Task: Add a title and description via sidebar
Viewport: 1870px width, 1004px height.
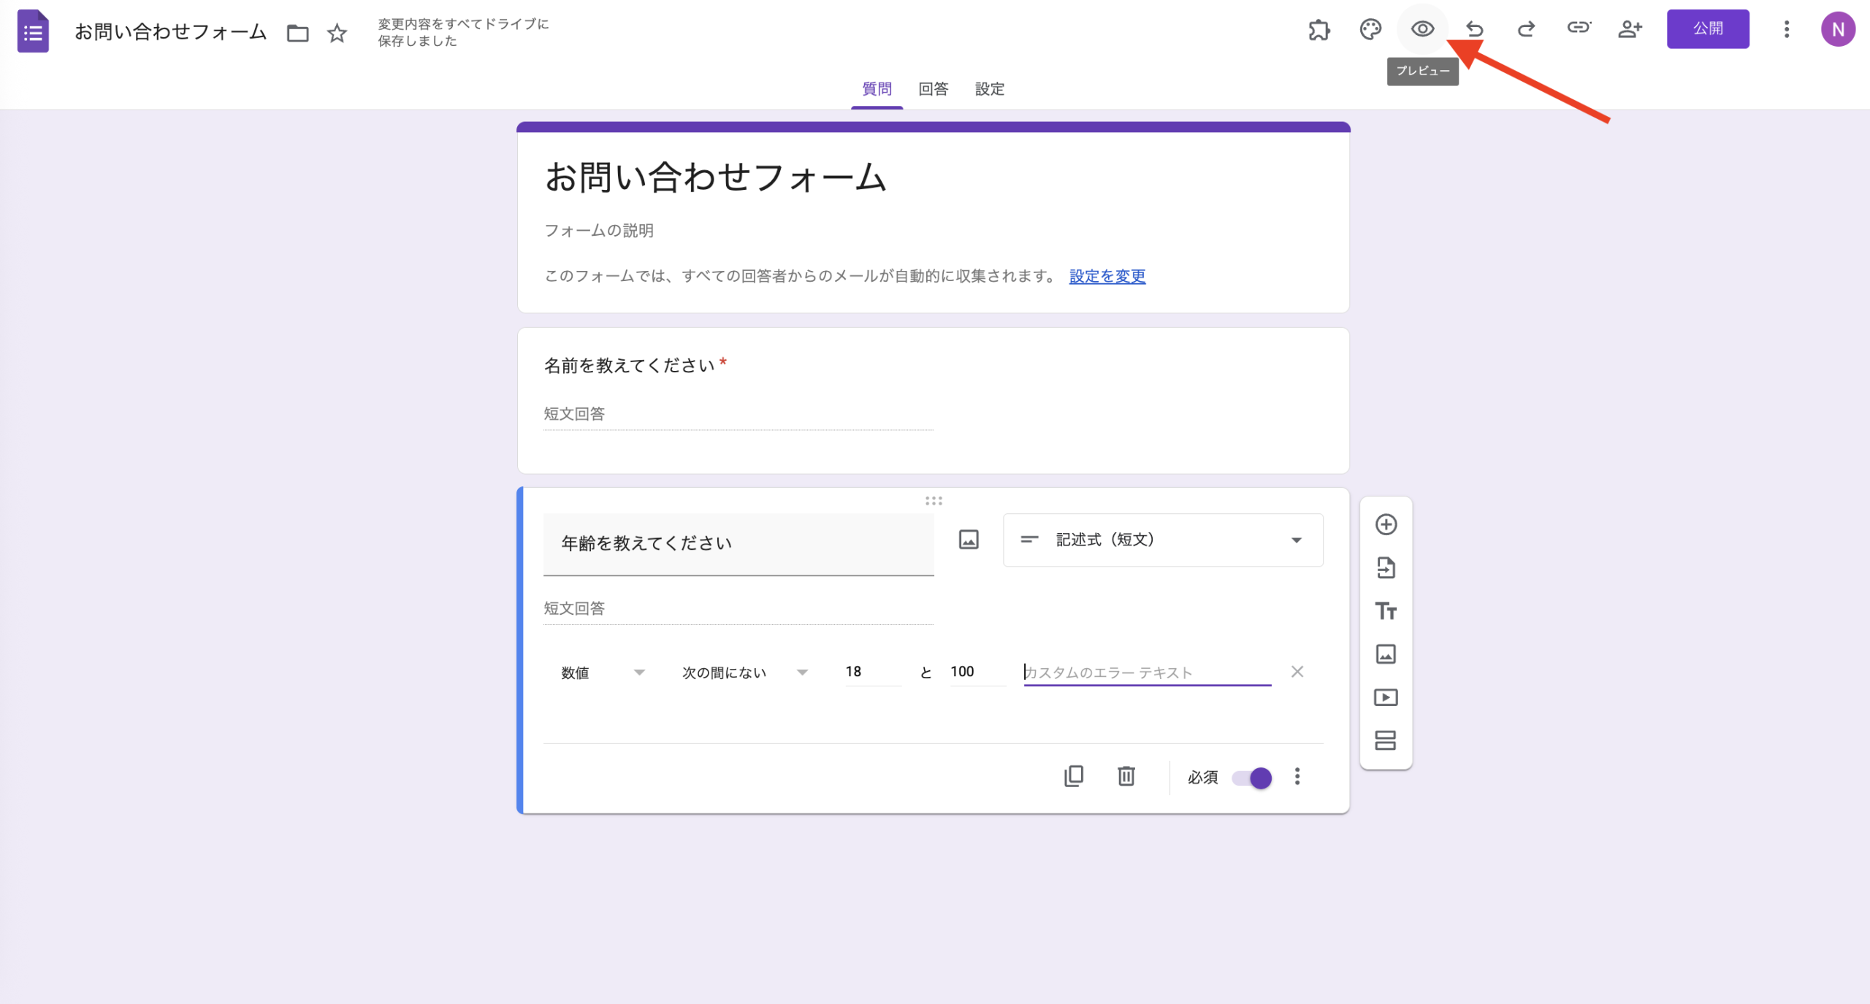Action: 1386,611
